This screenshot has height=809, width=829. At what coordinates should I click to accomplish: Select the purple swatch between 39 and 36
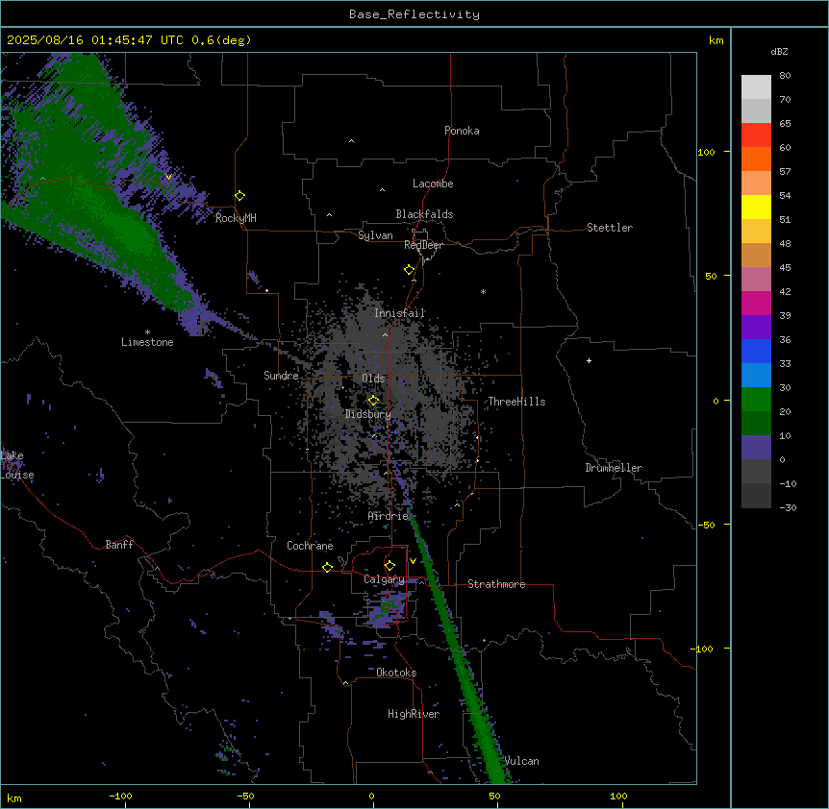pyautogui.click(x=756, y=327)
